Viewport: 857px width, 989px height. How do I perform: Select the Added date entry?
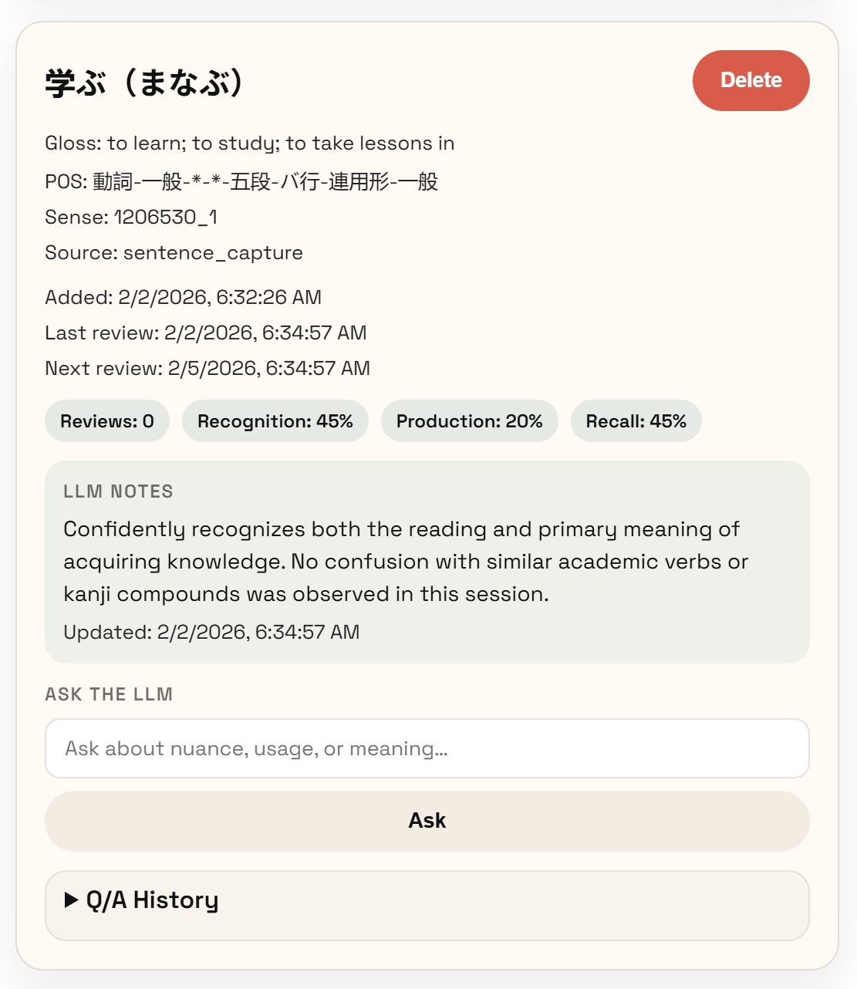click(183, 297)
